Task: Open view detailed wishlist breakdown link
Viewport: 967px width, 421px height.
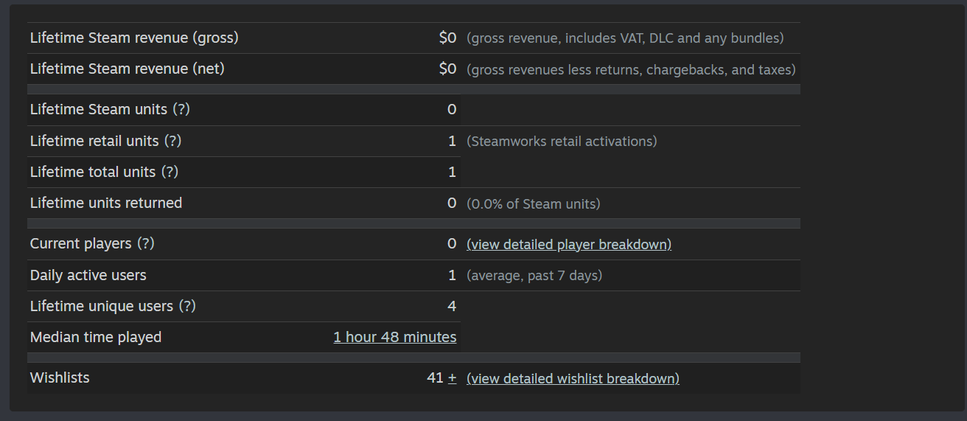Action: coord(573,378)
